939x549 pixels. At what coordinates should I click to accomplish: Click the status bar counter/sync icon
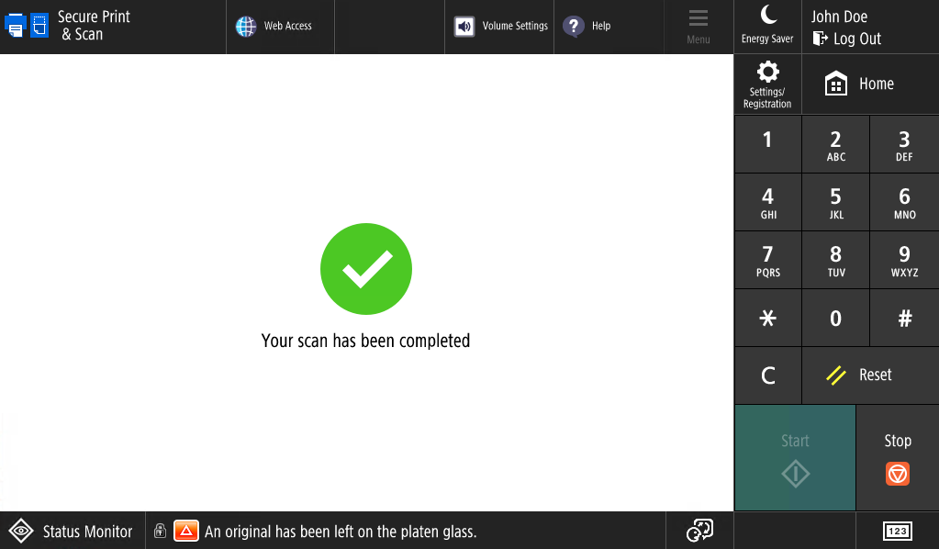(699, 531)
